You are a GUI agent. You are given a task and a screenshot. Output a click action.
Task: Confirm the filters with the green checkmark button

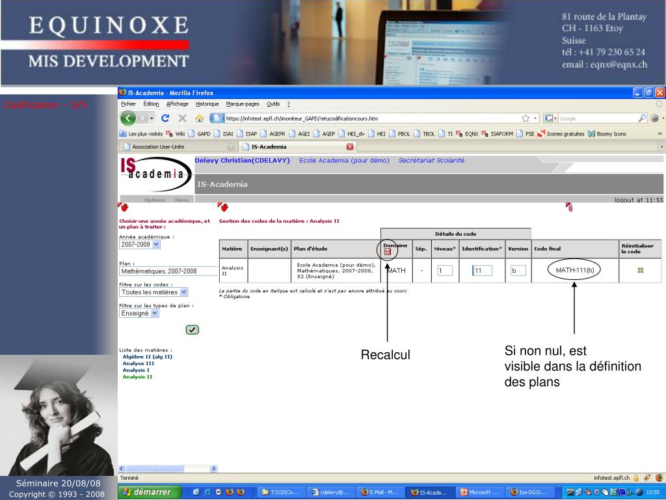tap(193, 329)
